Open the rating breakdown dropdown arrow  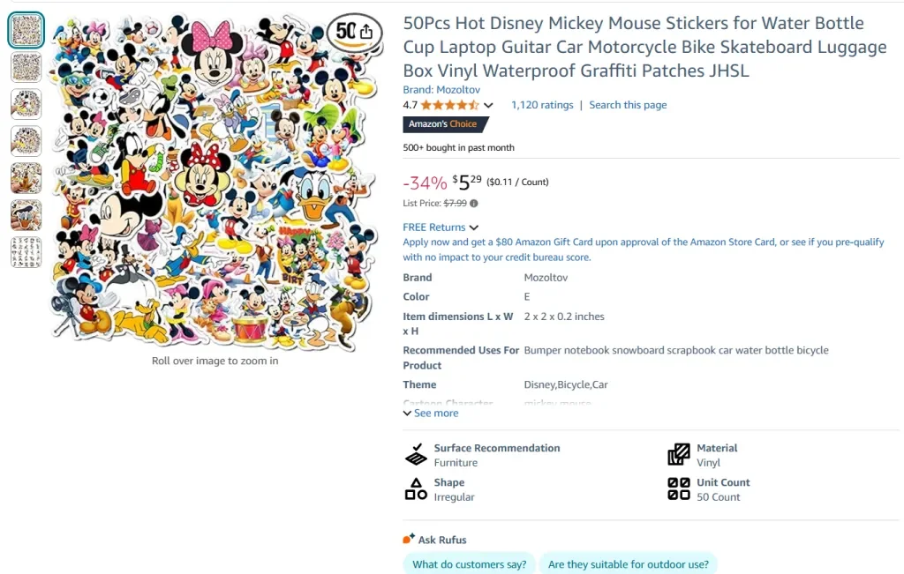click(488, 106)
